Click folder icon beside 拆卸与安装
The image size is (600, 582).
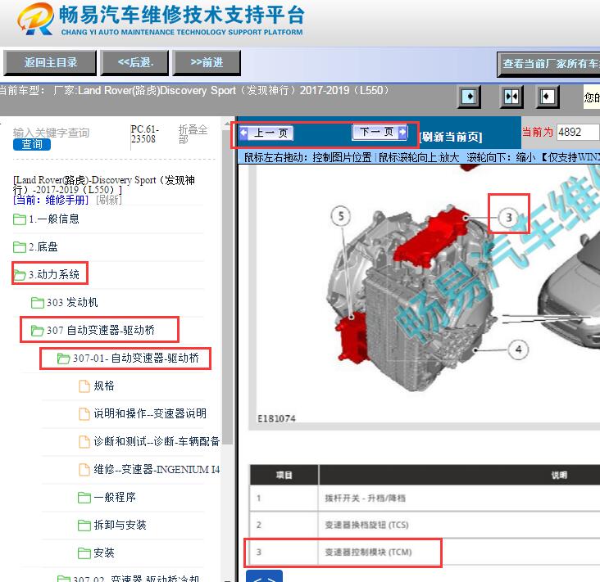coord(84,526)
